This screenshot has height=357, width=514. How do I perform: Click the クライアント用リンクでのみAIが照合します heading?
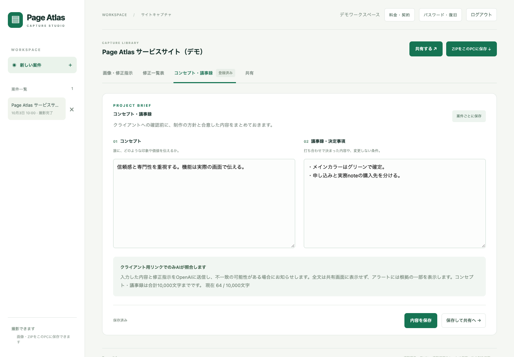click(x=163, y=267)
